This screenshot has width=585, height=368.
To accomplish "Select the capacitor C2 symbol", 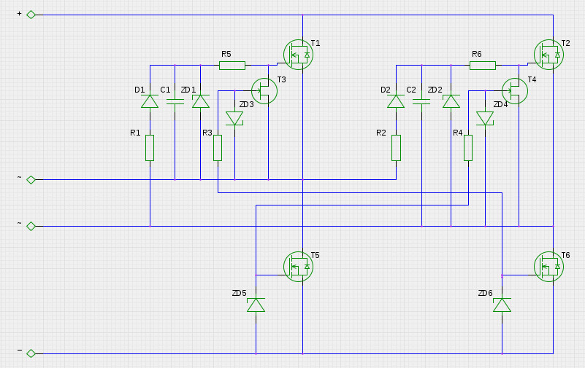I will click(x=421, y=101).
